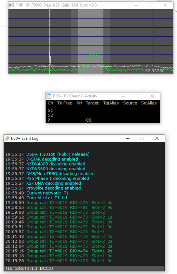Click the 152.33750 frequency readout
Image resolution: width=177 pixels, height=274 pixels.
click(153, 71)
